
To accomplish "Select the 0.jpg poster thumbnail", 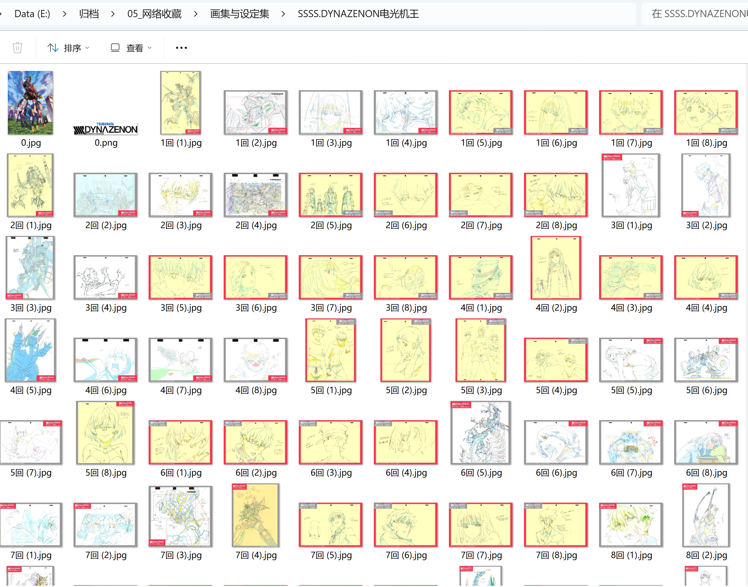I will [31, 102].
